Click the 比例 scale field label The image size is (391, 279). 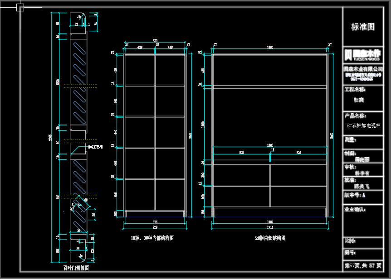tap(350, 241)
